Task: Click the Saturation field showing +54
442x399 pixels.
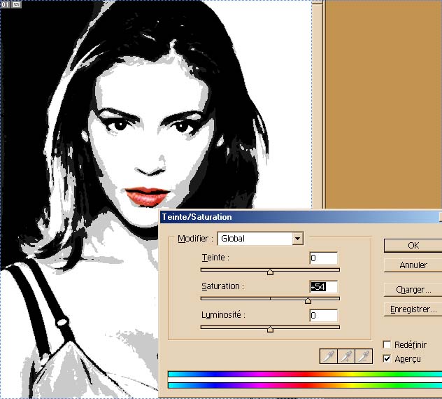Action: [x=323, y=287]
